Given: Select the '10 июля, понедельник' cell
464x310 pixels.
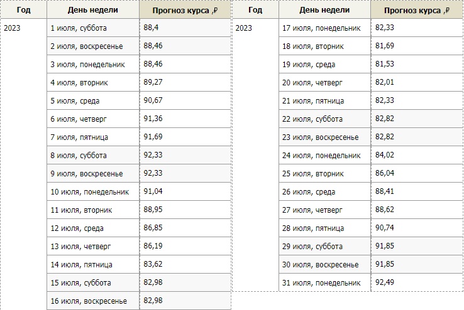Looking at the screenshot, I should point(89,192).
